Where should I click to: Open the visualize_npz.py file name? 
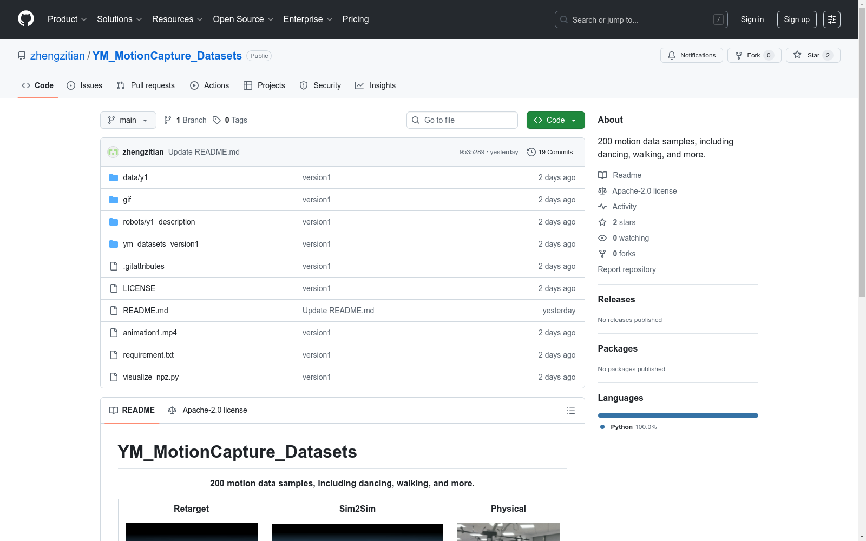151,377
